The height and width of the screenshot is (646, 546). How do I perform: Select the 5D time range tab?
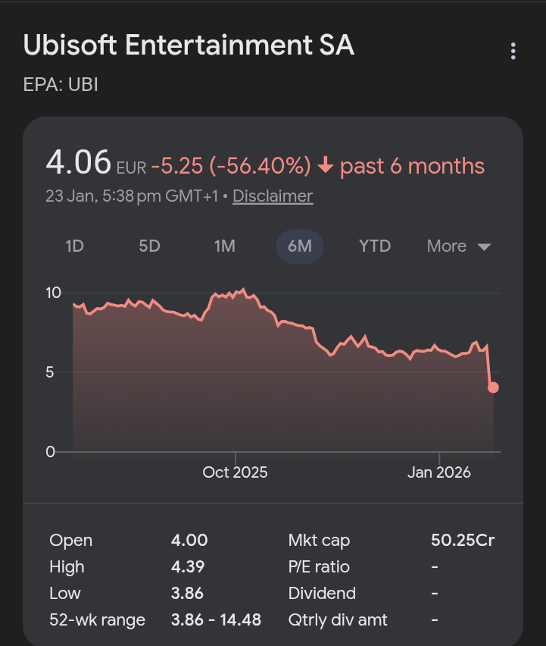pyautogui.click(x=149, y=246)
